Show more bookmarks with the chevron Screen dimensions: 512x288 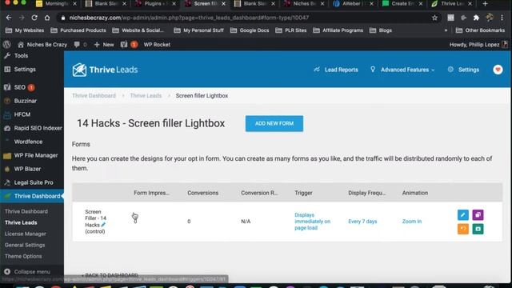coord(446,30)
